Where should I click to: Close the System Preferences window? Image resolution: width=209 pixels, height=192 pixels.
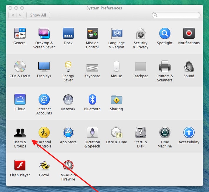point(10,8)
